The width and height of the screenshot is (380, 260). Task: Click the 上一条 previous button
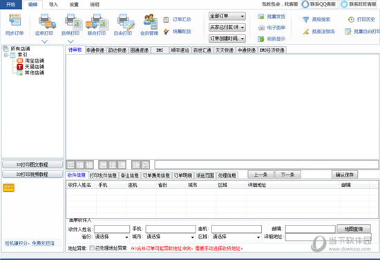pyautogui.click(x=261, y=174)
